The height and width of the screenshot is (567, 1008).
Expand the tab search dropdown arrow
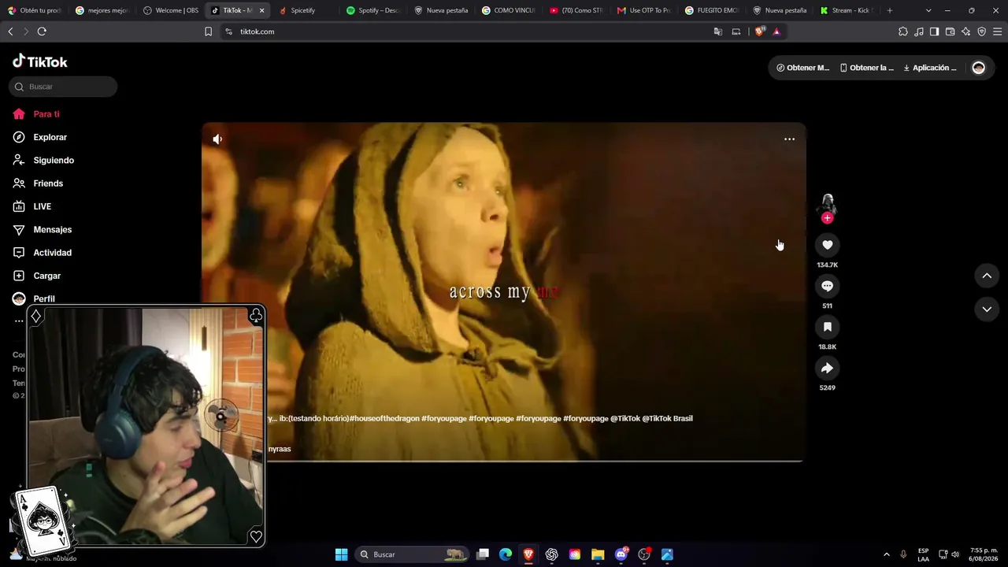(x=928, y=10)
